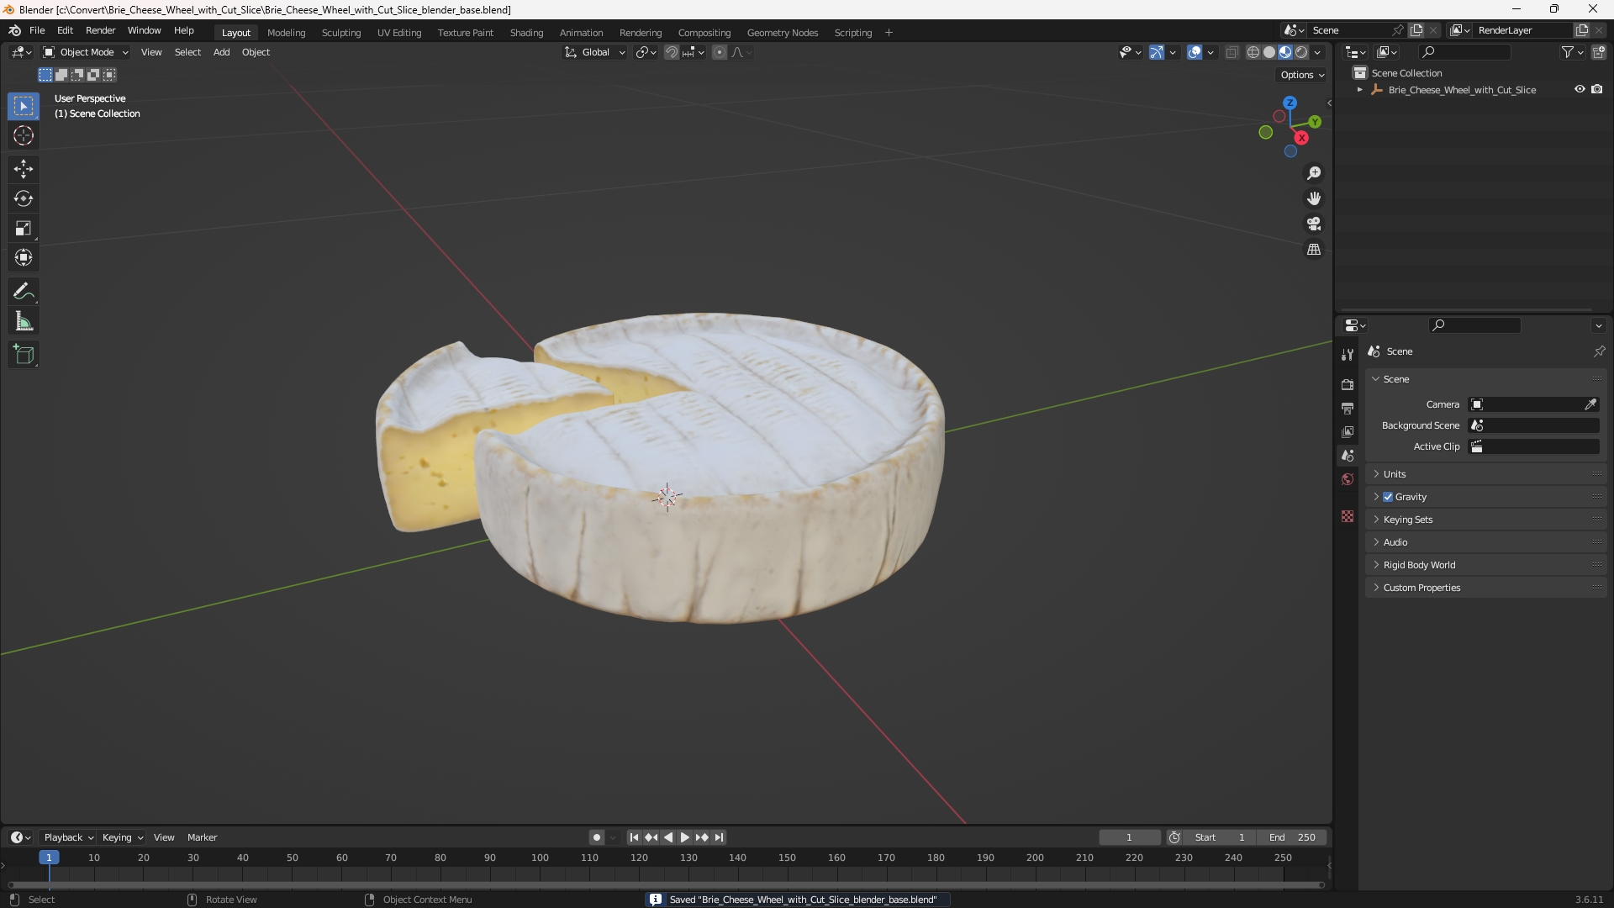1614x908 pixels.
Task: Switch to rendered viewport shading
Action: coord(1301,52)
